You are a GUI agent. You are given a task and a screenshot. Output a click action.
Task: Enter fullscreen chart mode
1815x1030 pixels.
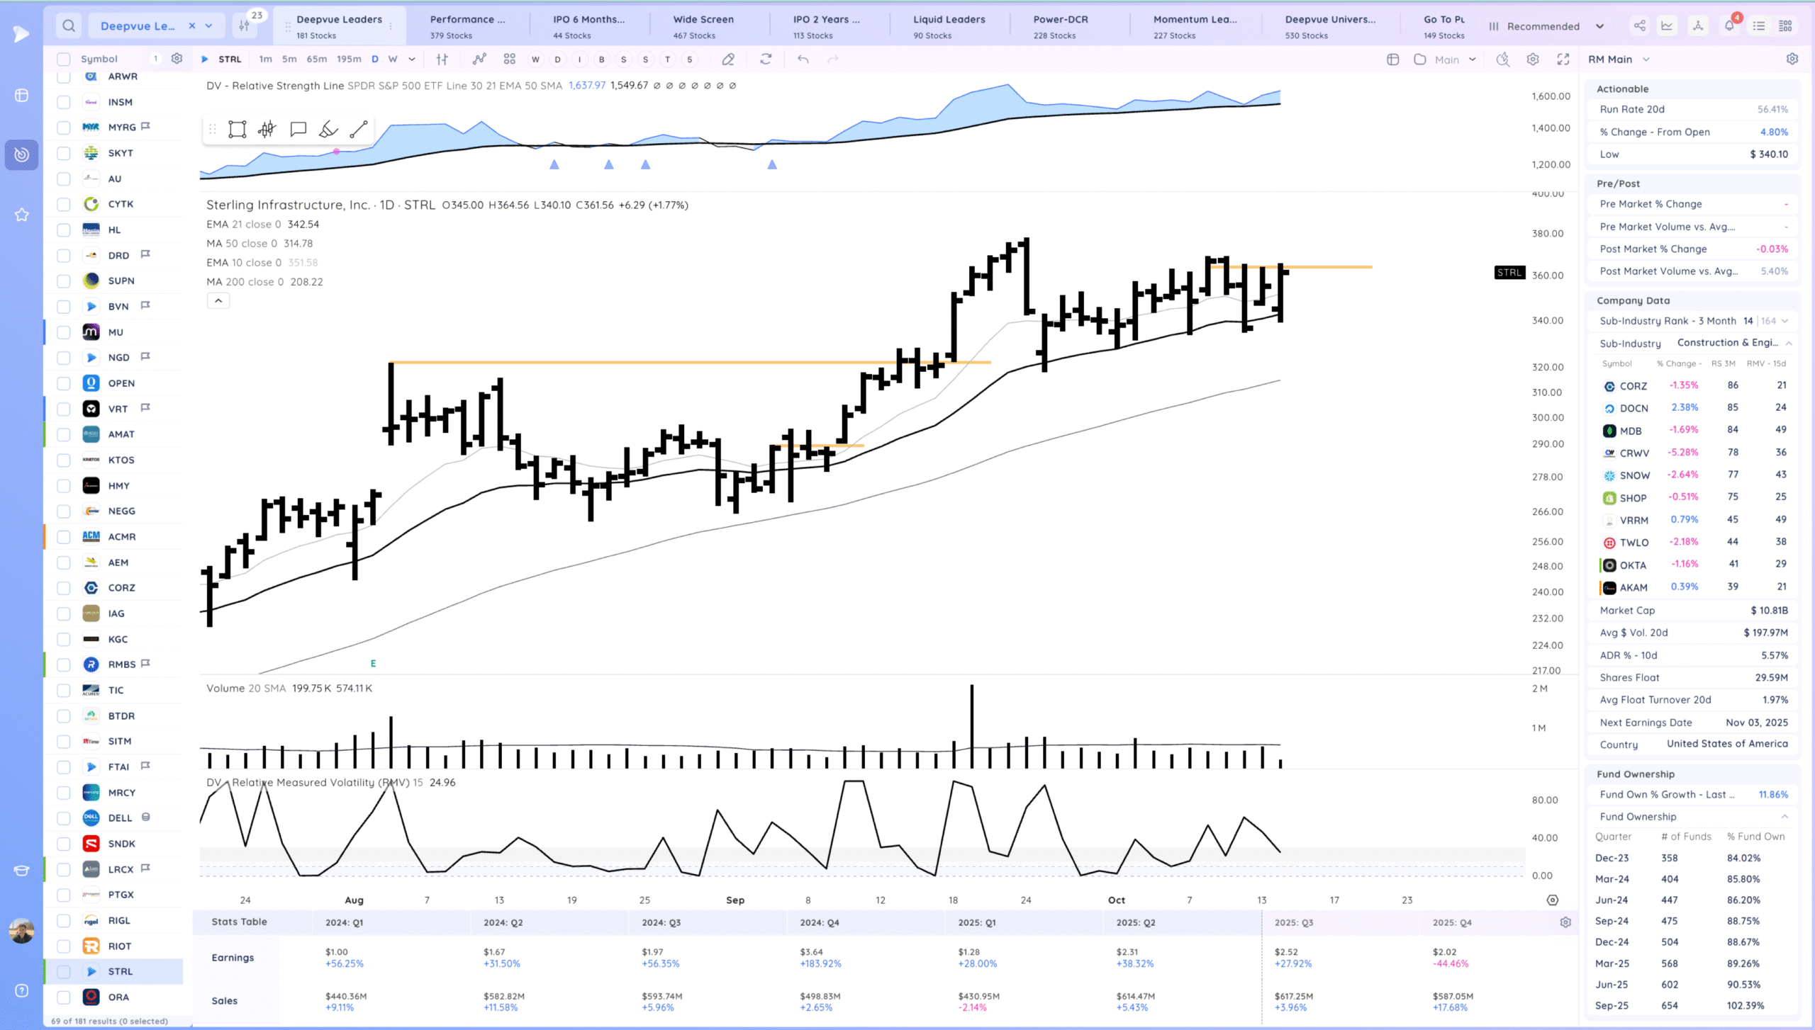click(x=1563, y=60)
